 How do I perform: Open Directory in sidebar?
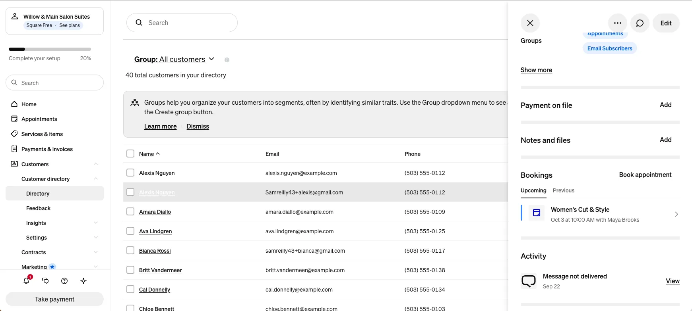[x=54, y=193]
